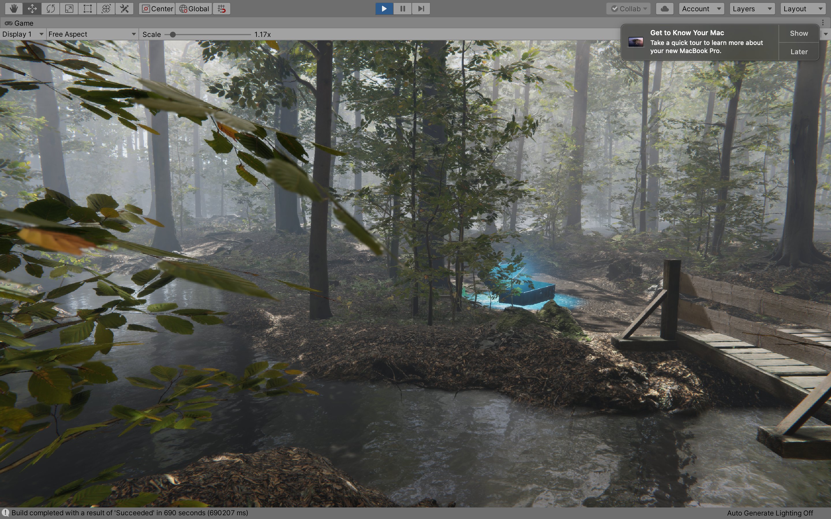
Task: Toggle pivot mode Center button
Action: click(157, 9)
